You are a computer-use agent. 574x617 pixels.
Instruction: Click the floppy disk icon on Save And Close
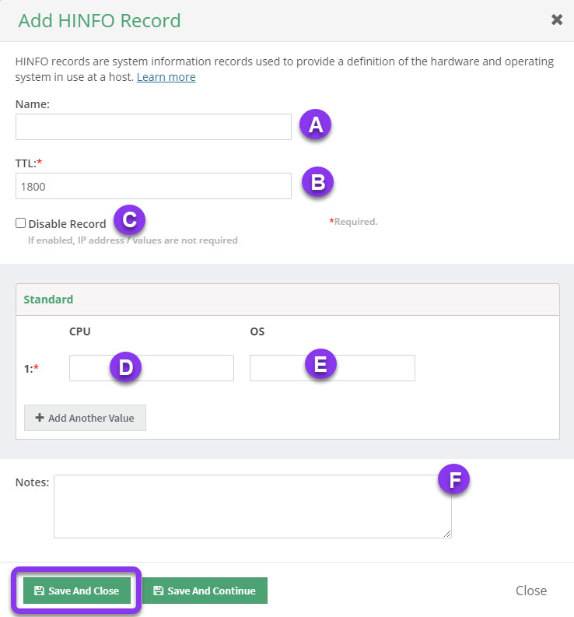(x=39, y=591)
